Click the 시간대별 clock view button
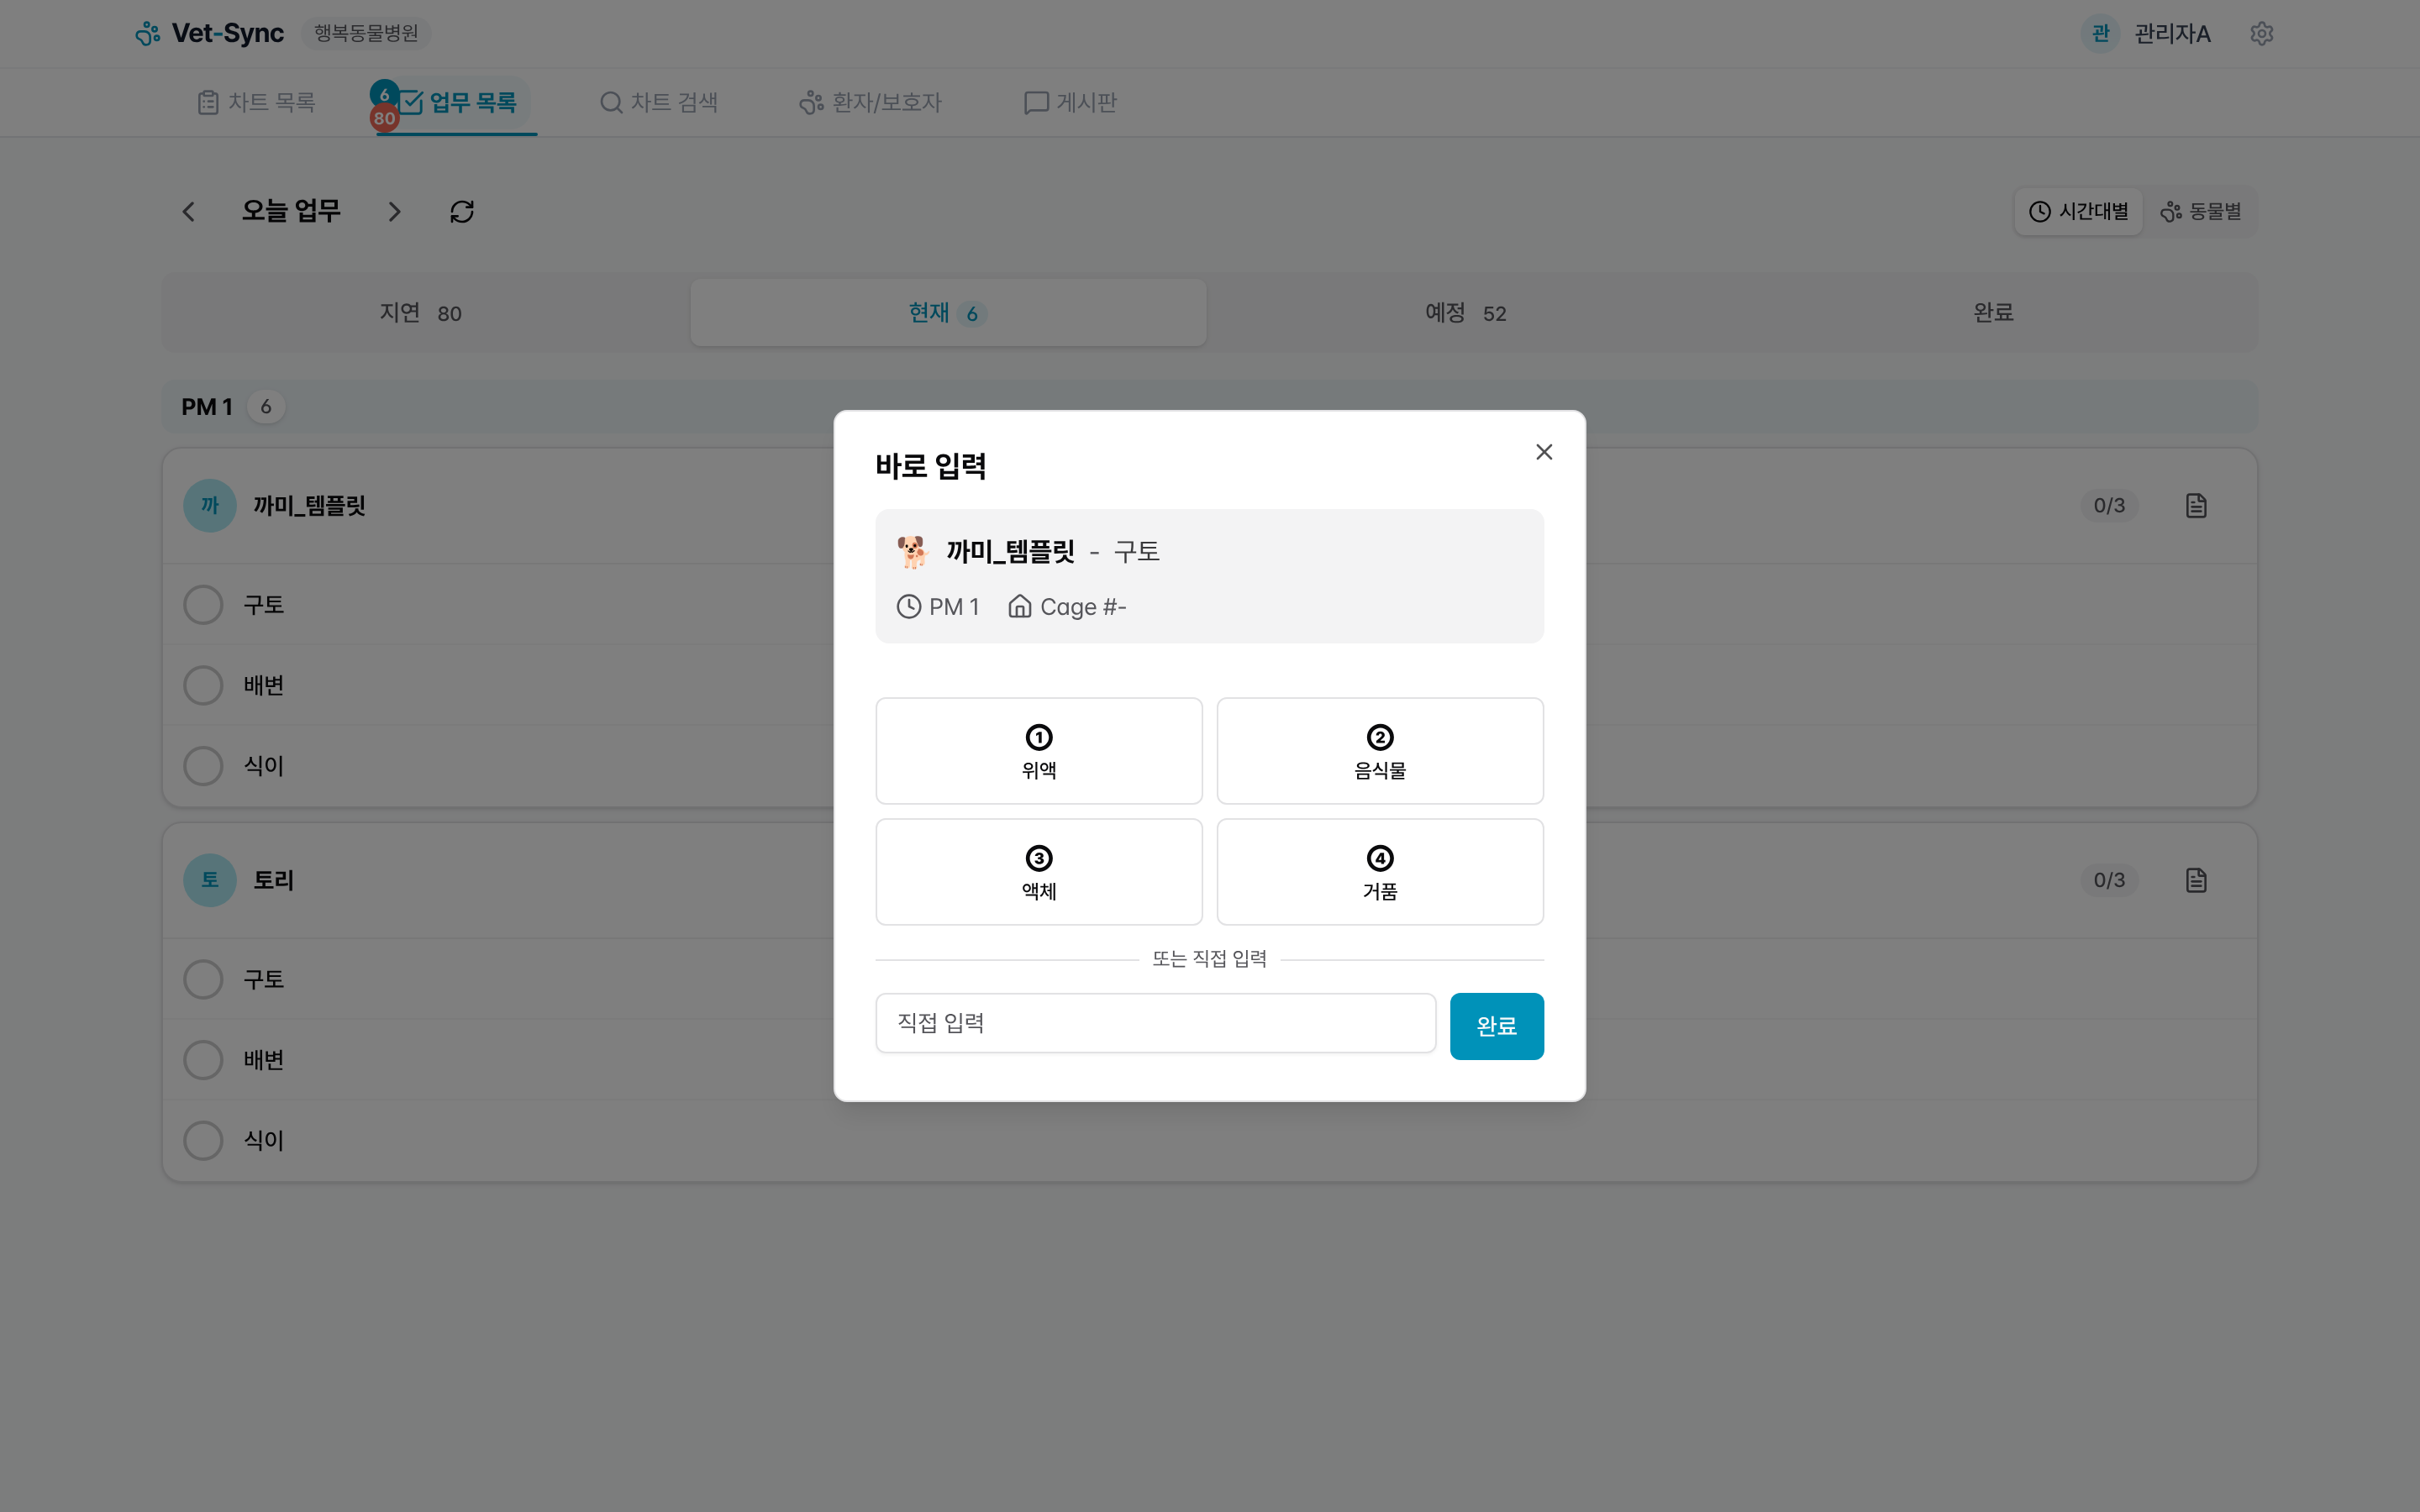This screenshot has height=1512, width=2420. point(2078,211)
